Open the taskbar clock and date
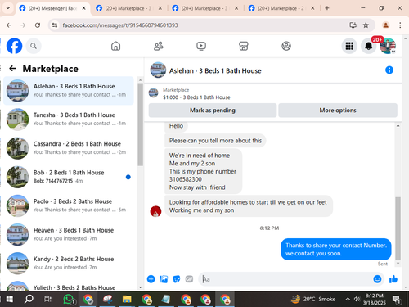Viewport: 409px width, 307px height. [x=374, y=300]
